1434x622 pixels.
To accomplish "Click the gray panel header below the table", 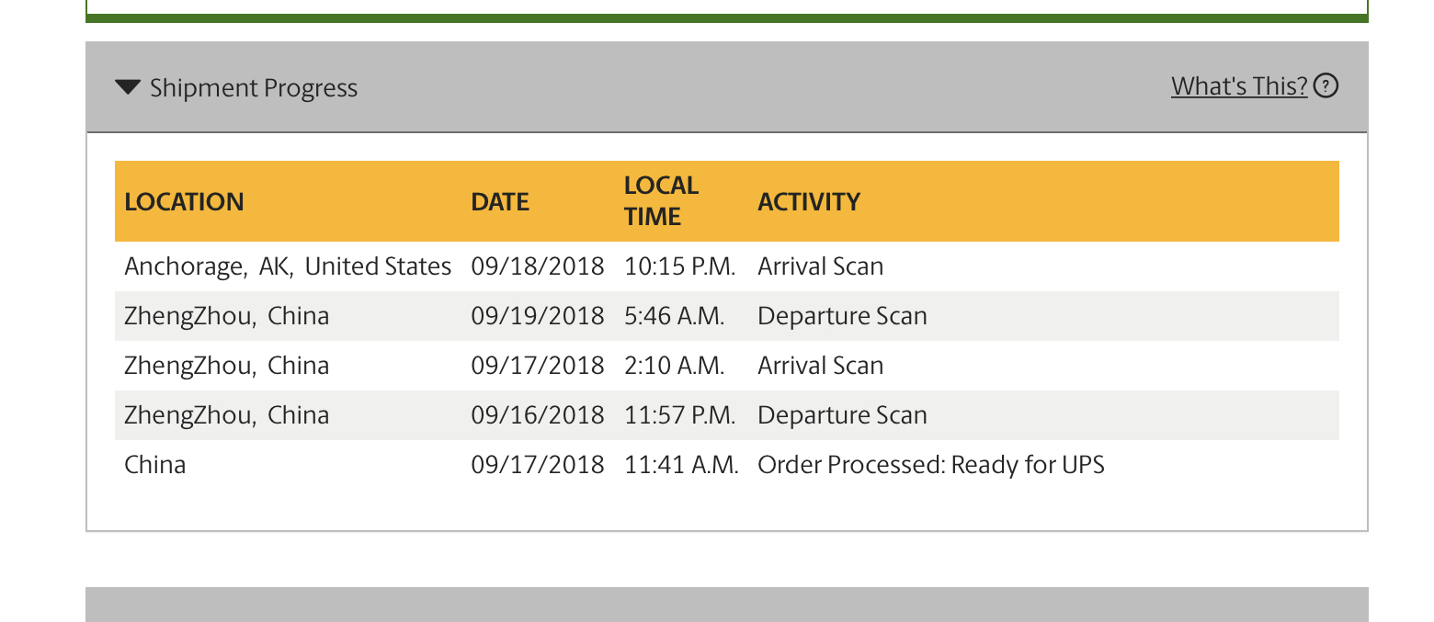I will click(726, 605).
